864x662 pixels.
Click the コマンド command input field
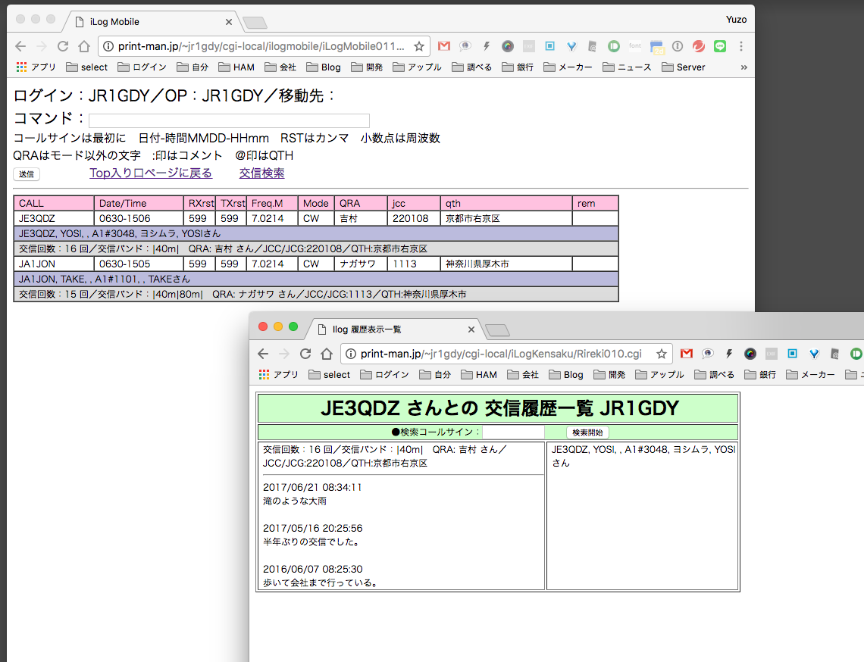click(x=229, y=120)
